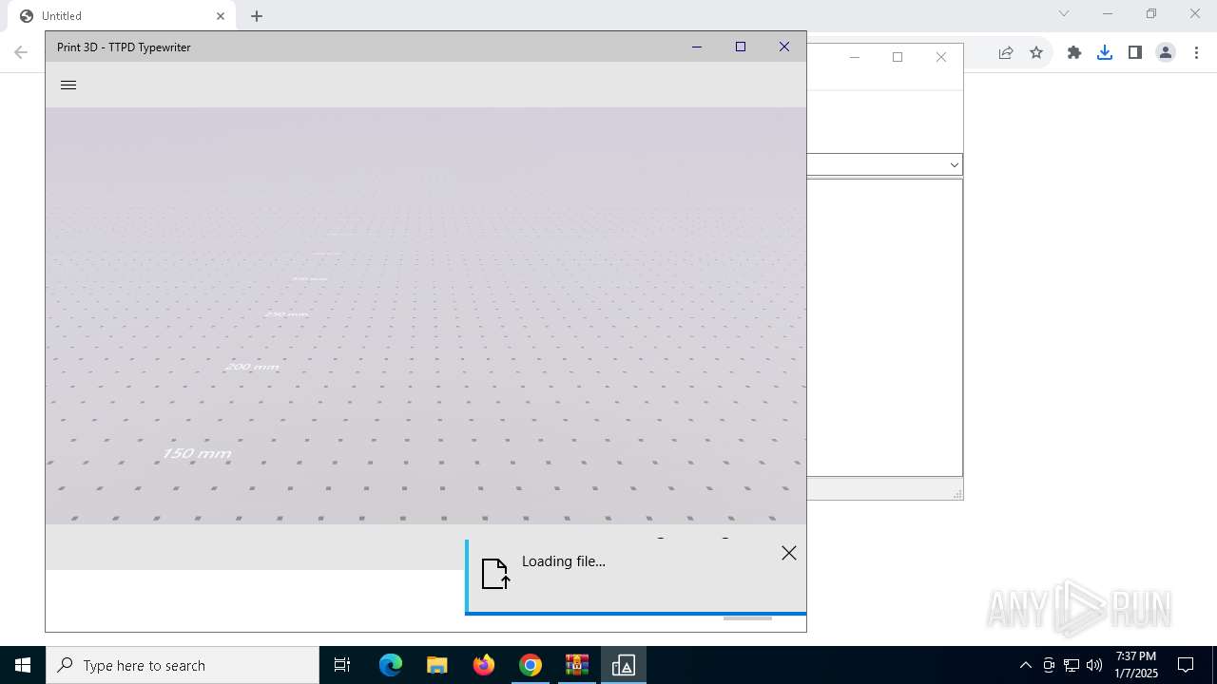The width and height of the screenshot is (1217, 684).
Task: Click the text area in background dialog
Action: pyautogui.click(x=884, y=328)
